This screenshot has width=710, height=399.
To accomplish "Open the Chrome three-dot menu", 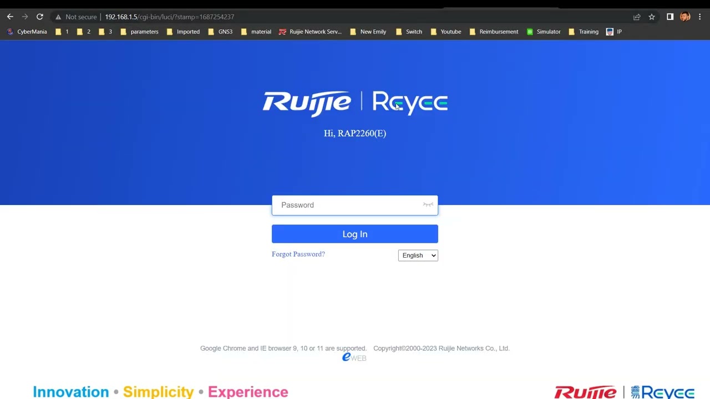I will coord(700,17).
